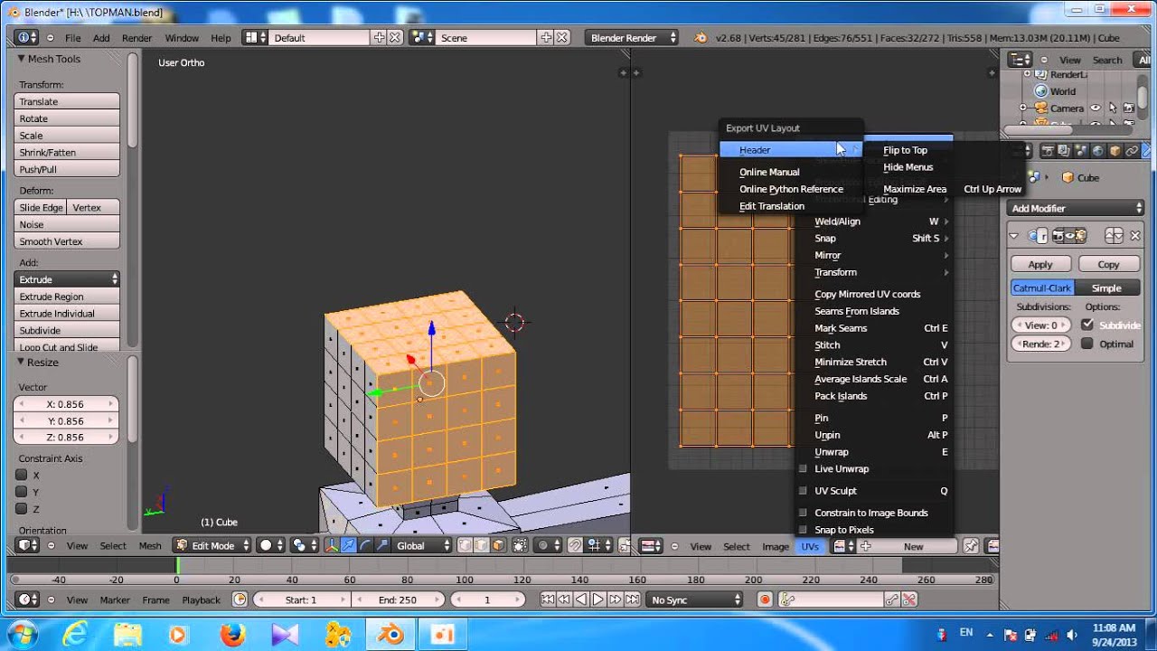The height and width of the screenshot is (651, 1157).
Task: Open the File menu
Action: [x=72, y=38]
